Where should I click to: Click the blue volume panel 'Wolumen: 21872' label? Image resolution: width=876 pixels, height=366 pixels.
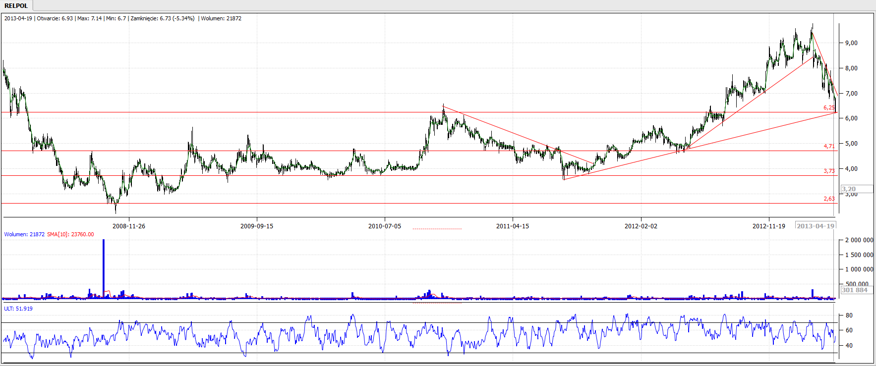point(24,235)
